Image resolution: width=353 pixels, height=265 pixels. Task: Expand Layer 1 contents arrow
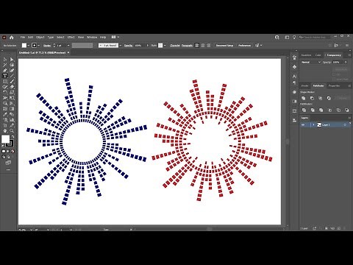313,125
